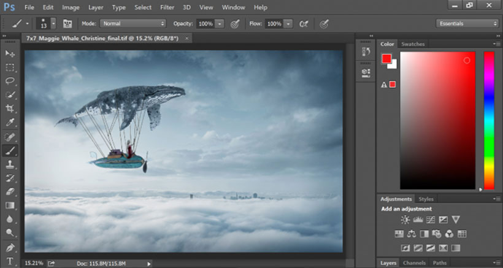Click the red foreground color swatch
Screen dimensions: 503x268
[386, 59]
